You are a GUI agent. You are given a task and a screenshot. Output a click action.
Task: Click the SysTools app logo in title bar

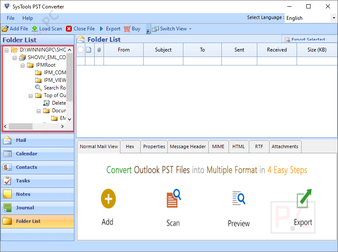point(7,6)
